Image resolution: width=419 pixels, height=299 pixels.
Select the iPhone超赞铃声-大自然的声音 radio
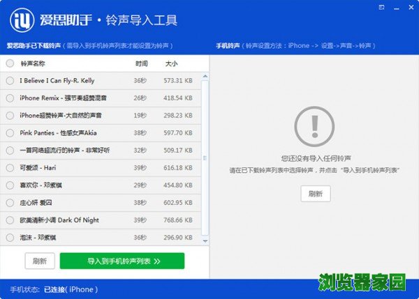(x=10, y=116)
